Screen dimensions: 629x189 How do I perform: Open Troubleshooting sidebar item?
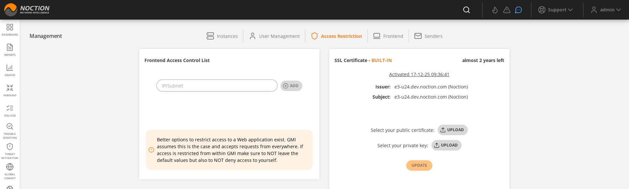[10, 131]
